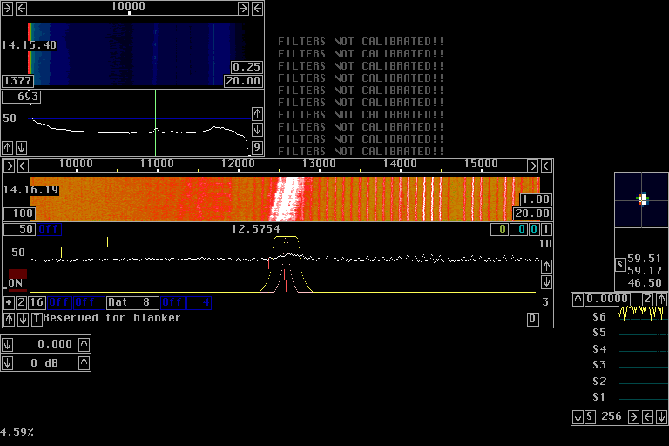
Task: Click the T button before 'Reserved for blanker'
Action: point(37,319)
